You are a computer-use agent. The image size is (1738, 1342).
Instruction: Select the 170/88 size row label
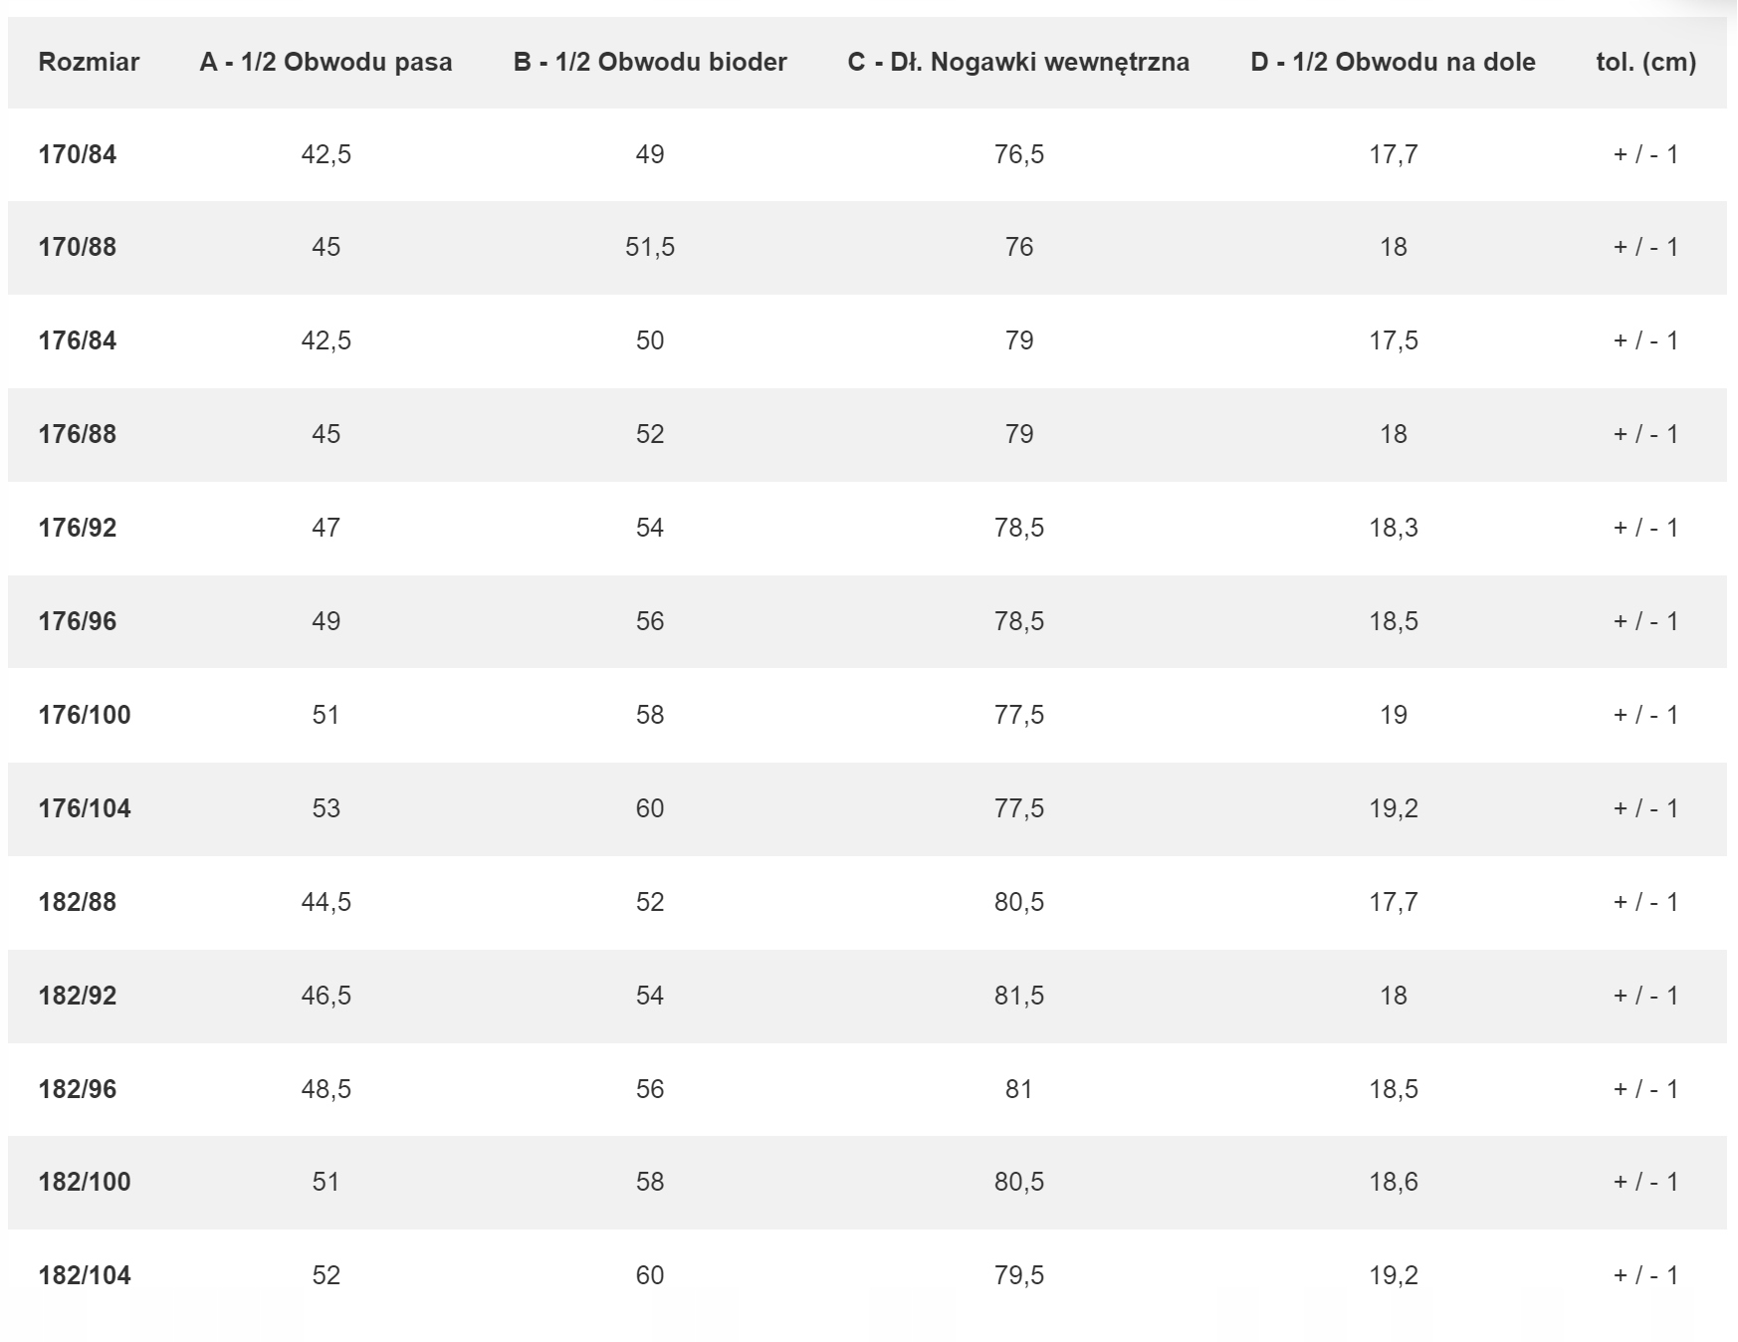pyautogui.click(x=77, y=247)
